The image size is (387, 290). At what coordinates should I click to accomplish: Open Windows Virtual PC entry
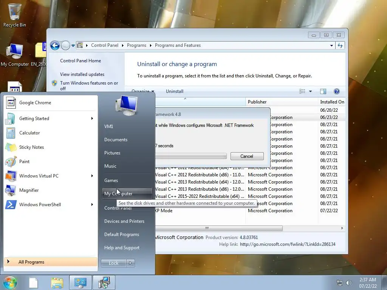[50, 176]
